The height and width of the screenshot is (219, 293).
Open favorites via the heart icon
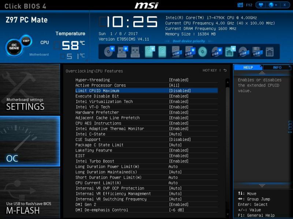pyautogui.click(x=261, y=5)
